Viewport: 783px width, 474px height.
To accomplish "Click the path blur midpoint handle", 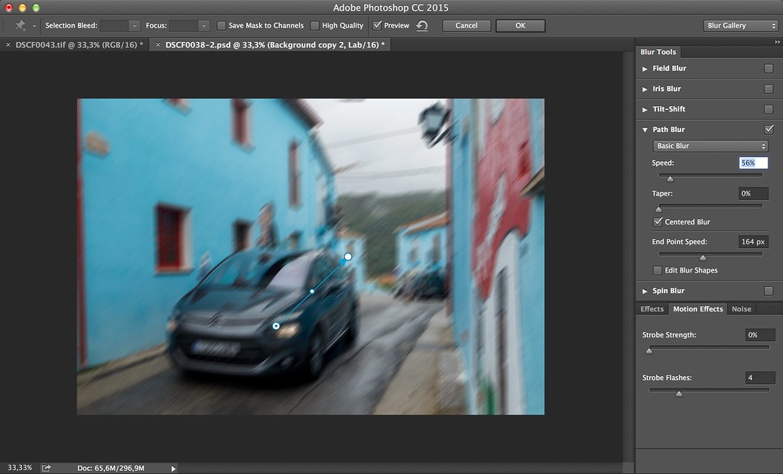I will [312, 291].
